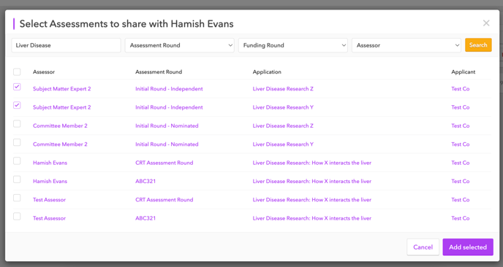Open Subject Matter Expert 2 link for Research Z
The height and width of the screenshot is (267, 503).
coord(62,89)
